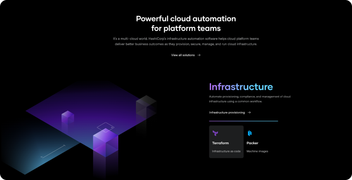Click the blue Packer logo icon

tap(250, 133)
